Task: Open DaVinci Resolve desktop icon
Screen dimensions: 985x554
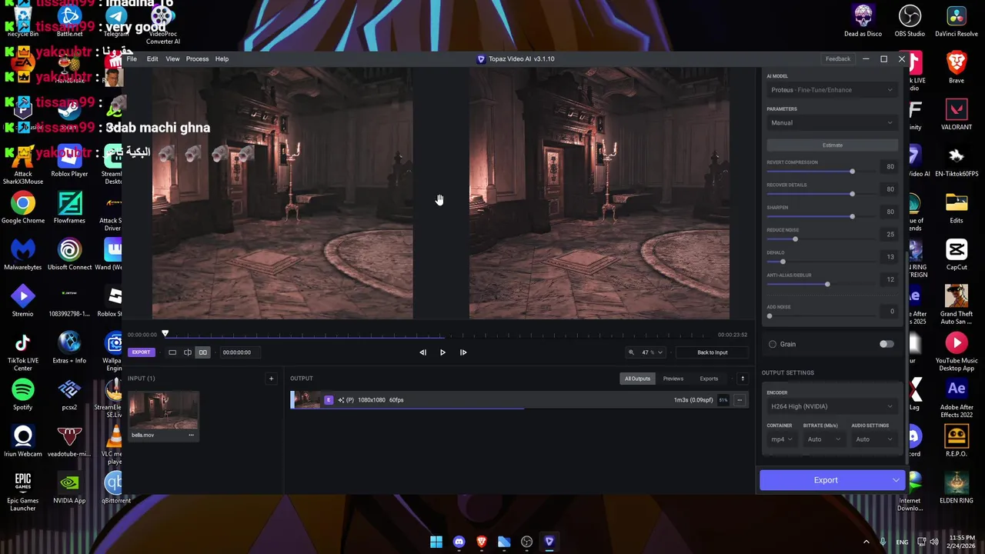Action: pos(957,21)
